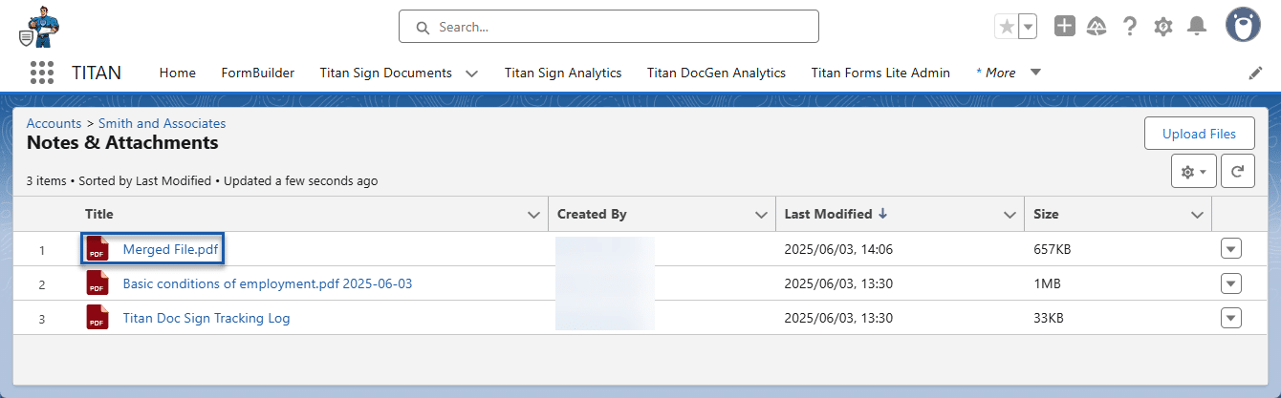This screenshot has height=398, width=1281.
Task: Sort by the Created By column header
Action: [592, 215]
